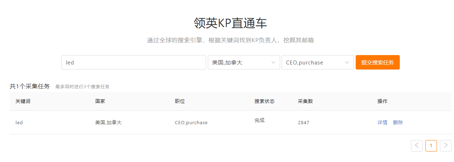Click the 美国,加拿大 cell in table row
This screenshot has height=162, width=454.
pos(108,122)
